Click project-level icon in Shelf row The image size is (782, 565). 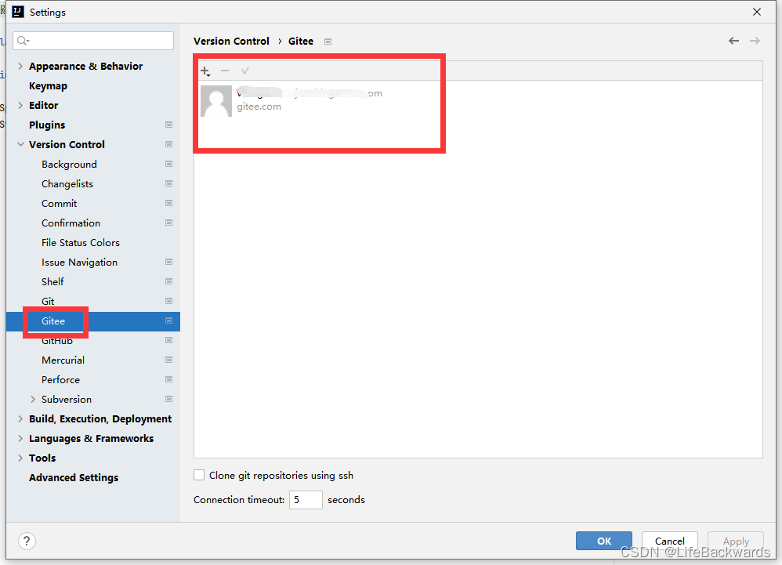pos(168,281)
